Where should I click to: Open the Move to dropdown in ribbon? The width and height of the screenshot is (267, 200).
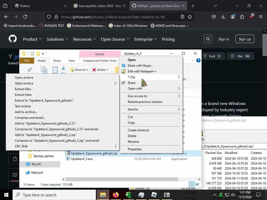[x=79, y=70]
